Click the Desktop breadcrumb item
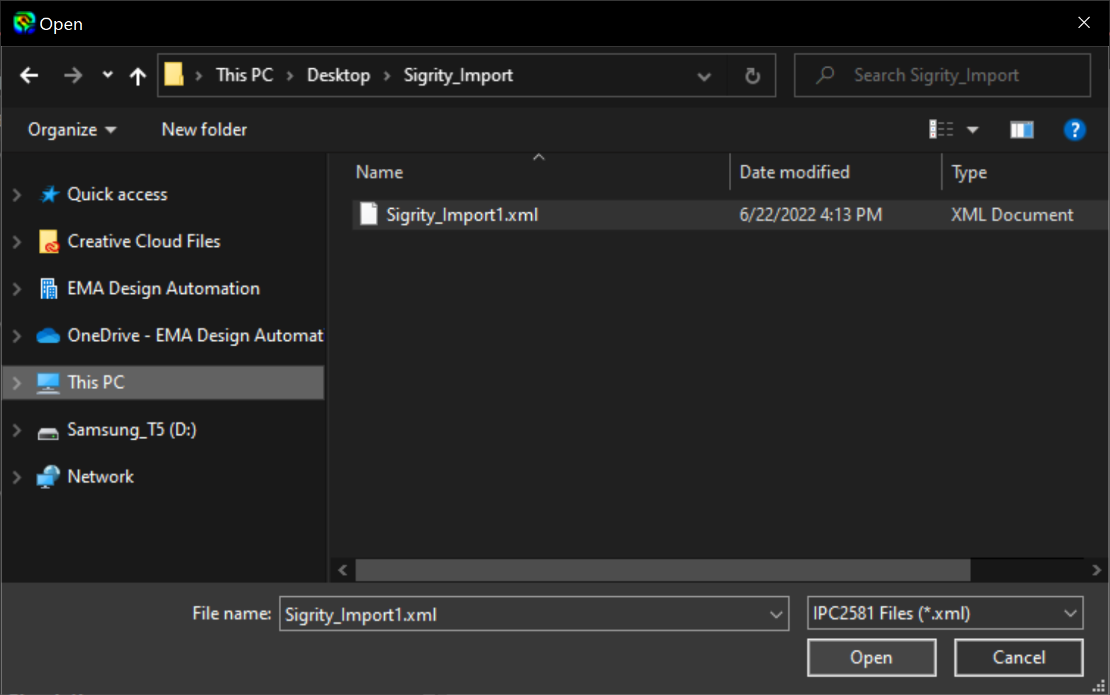 338,75
